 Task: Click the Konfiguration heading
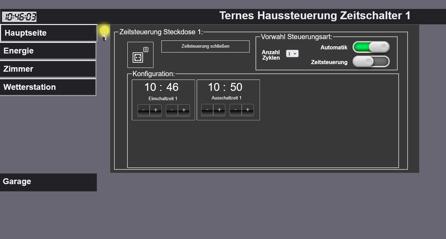(x=153, y=74)
